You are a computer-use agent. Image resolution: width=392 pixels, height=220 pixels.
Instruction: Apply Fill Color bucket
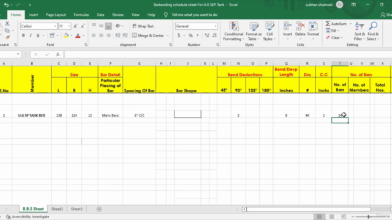click(66, 35)
